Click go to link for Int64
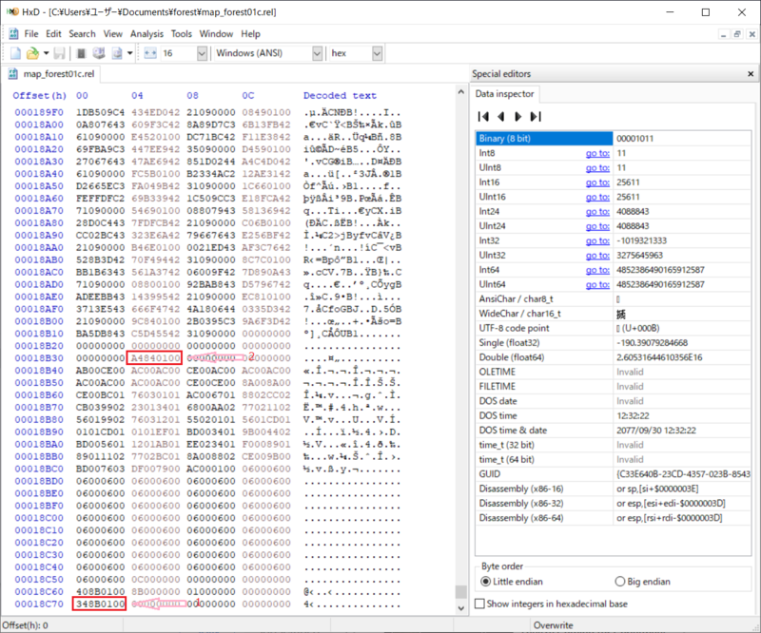The width and height of the screenshot is (761, 633). click(597, 270)
